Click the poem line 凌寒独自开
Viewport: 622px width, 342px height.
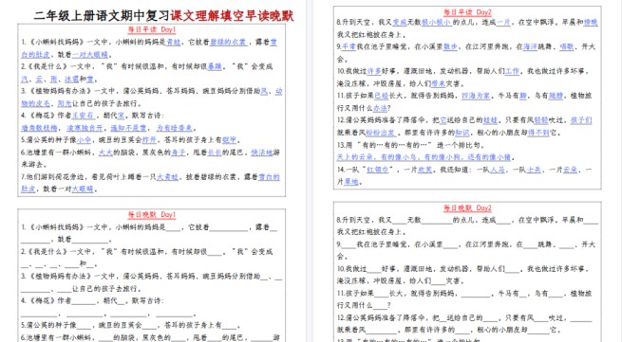(85, 128)
